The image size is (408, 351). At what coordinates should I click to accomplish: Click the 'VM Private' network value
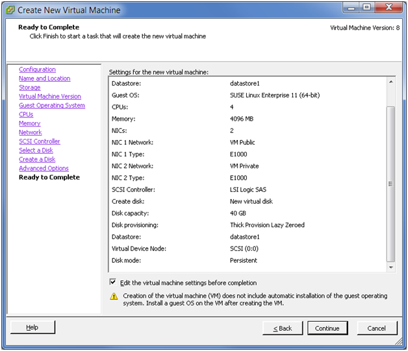pyautogui.click(x=244, y=166)
